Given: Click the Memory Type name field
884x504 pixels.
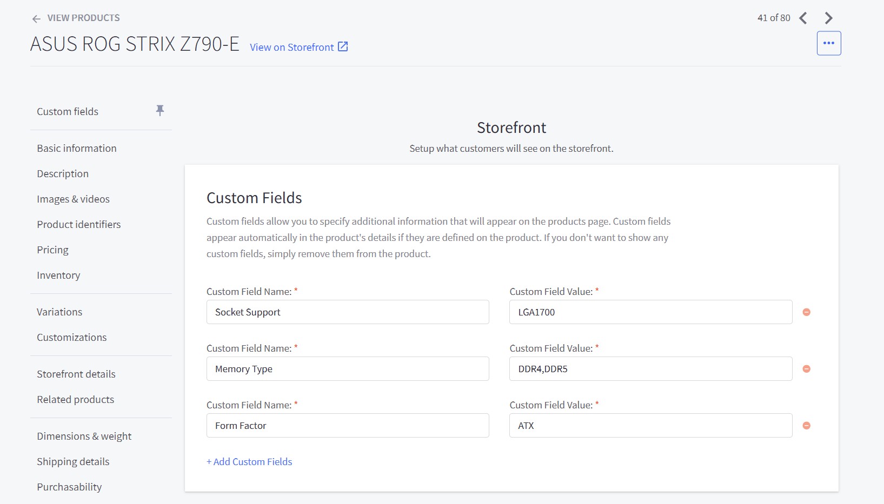Looking at the screenshot, I should pos(348,369).
